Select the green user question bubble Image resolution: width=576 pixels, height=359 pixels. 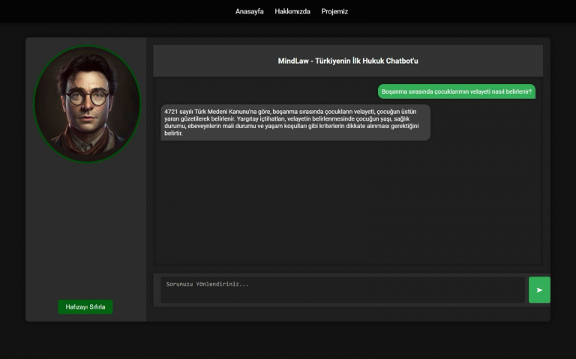pyautogui.click(x=457, y=91)
